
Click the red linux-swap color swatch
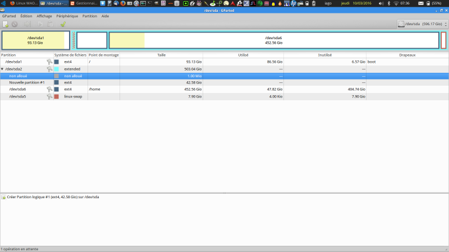(x=57, y=96)
